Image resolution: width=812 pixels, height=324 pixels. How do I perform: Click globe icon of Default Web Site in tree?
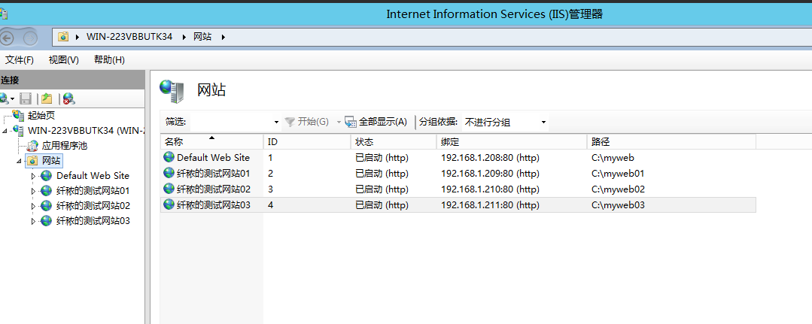pyautogui.click(x=47, y=176)
